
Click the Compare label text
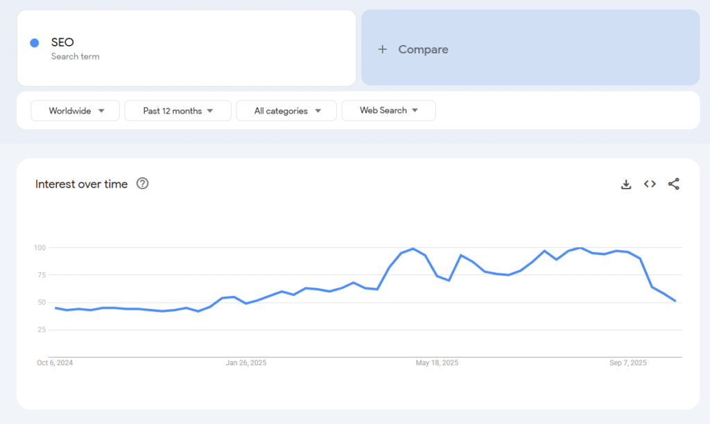423,50
